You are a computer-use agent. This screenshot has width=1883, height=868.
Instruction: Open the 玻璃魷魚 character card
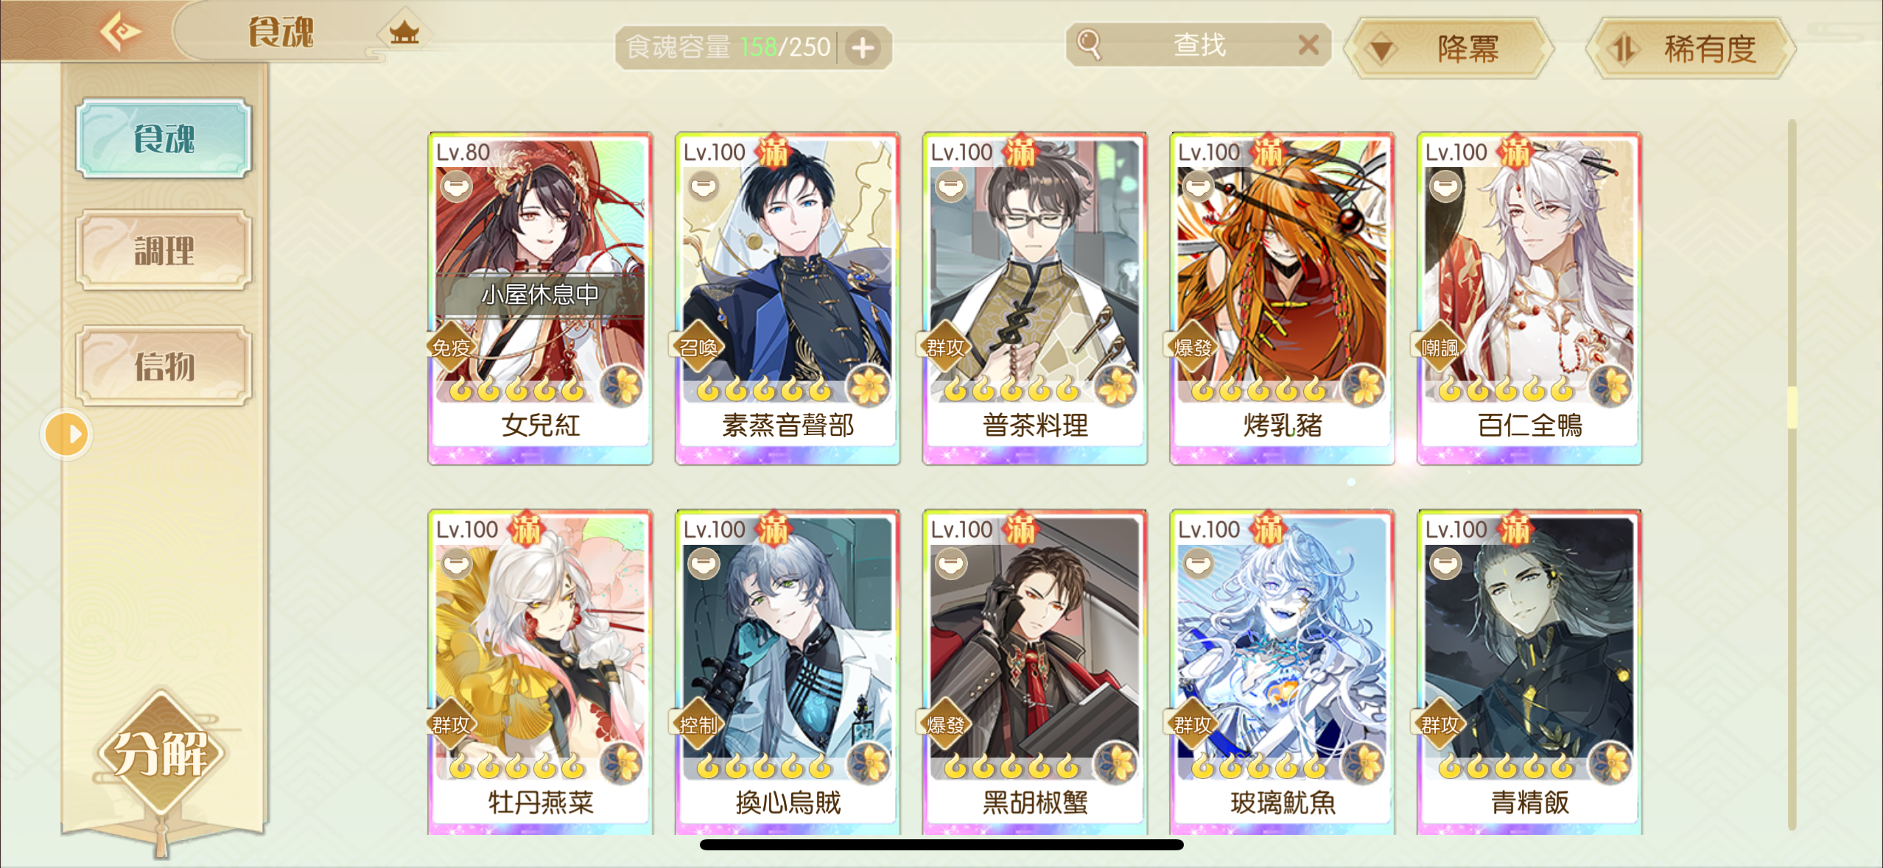coord(1282,671)
